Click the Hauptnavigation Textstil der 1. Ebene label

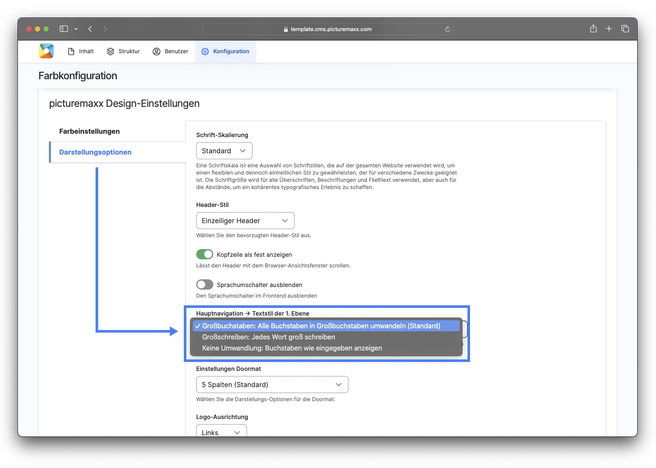pyautogui.click(x=253, y=313)
